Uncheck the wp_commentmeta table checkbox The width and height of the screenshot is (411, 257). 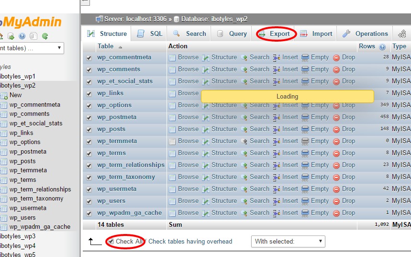(89, 58)
